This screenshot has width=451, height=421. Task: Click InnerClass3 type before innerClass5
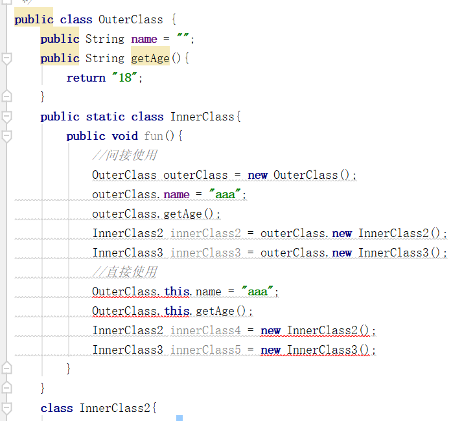128,350
